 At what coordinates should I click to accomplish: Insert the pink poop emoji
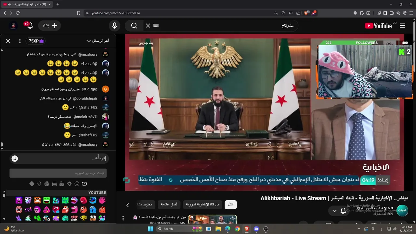46,209
